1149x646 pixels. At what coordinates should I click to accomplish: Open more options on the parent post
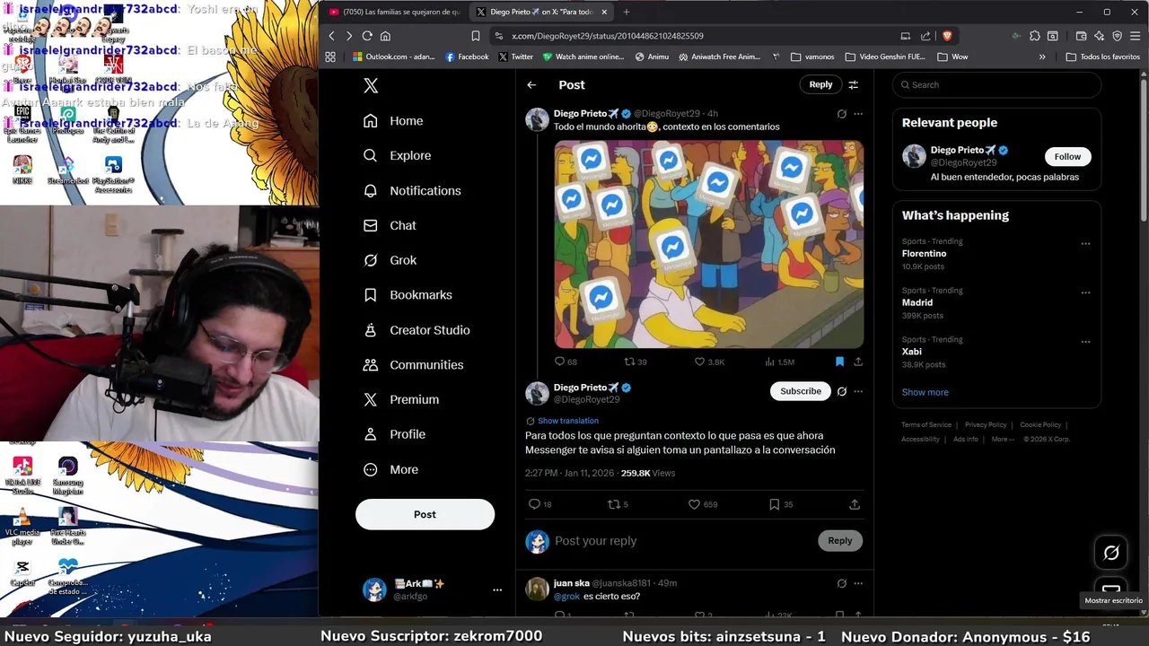(858, 114)
